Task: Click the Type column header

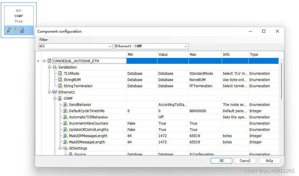Action: (x=263, y=55)
